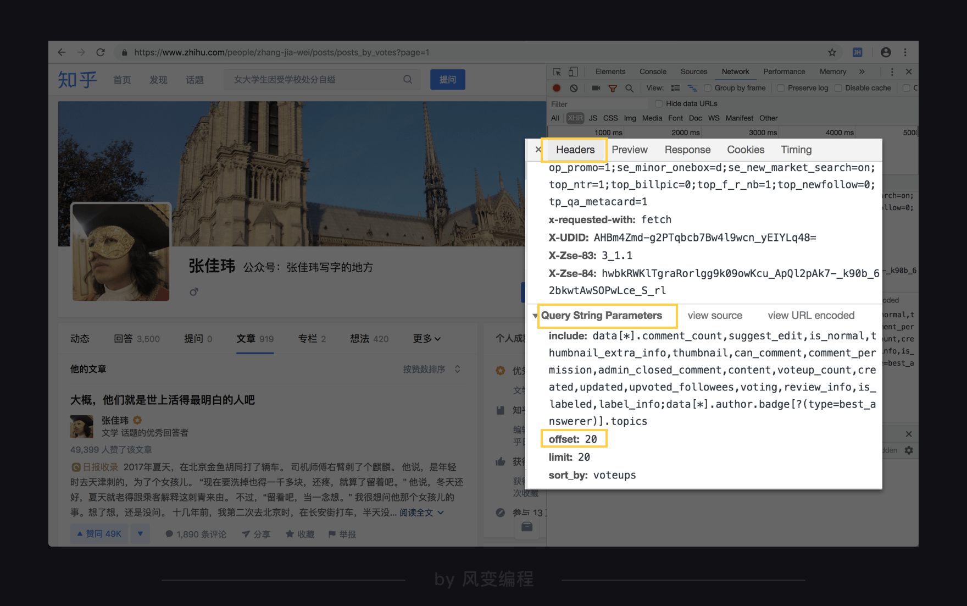Select the inspect element tool

pyautogui.click(x=557, y=71)
